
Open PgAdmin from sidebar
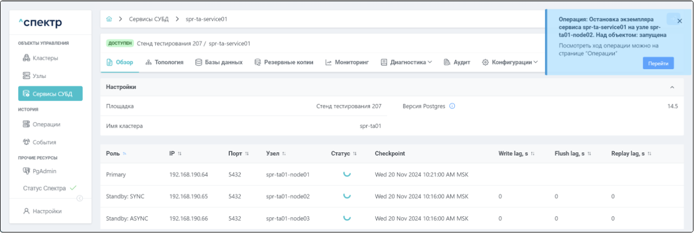tap(45, 171)
